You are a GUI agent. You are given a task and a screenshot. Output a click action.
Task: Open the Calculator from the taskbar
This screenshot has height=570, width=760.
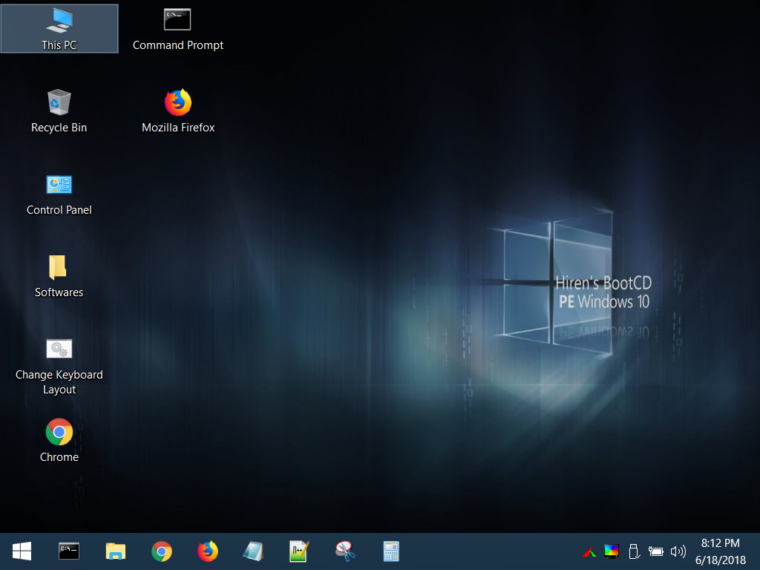pos(390,551)
